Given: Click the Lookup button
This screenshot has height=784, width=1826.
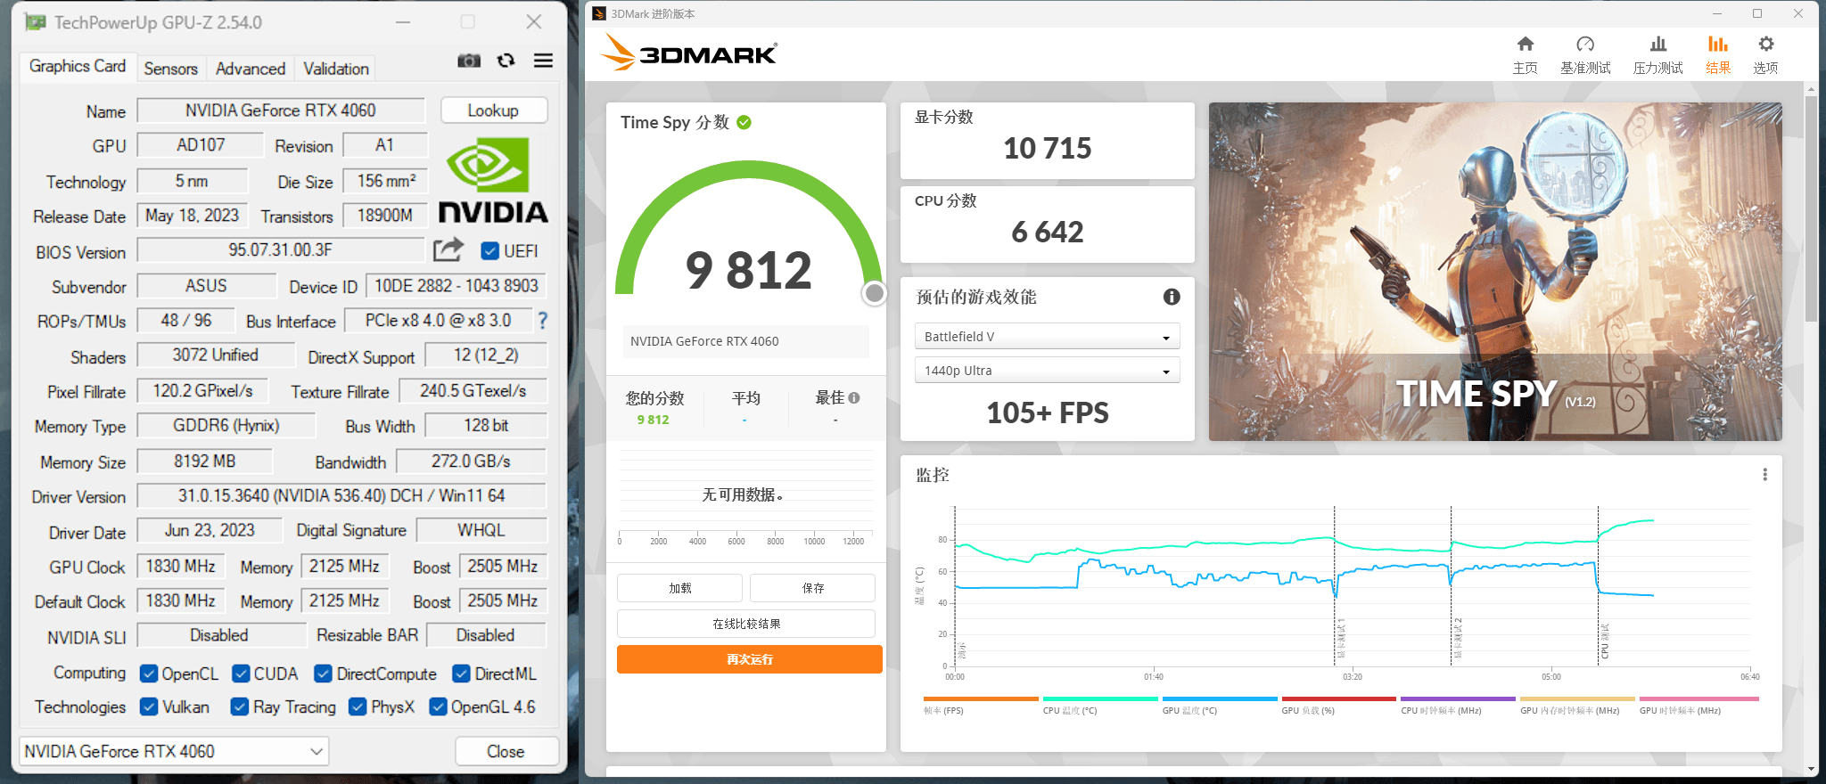Looking at the screenshot, I should [493, 110].
